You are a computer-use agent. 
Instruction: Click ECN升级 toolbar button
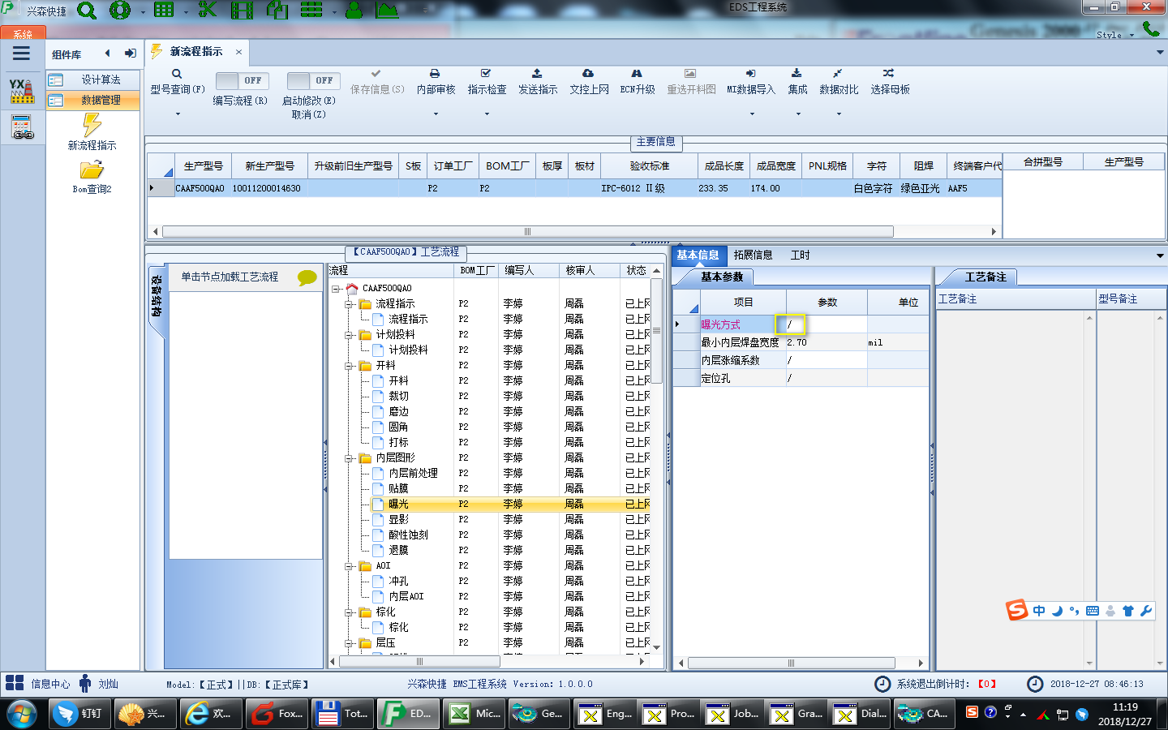click(637, 82)
